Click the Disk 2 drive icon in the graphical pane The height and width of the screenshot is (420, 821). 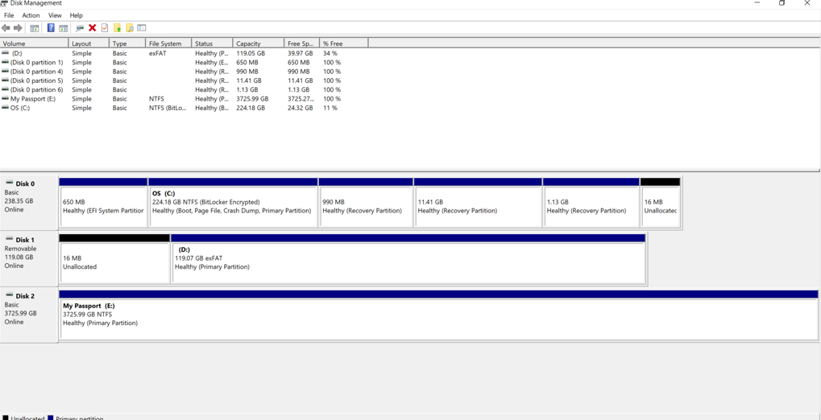pos(9,295)
